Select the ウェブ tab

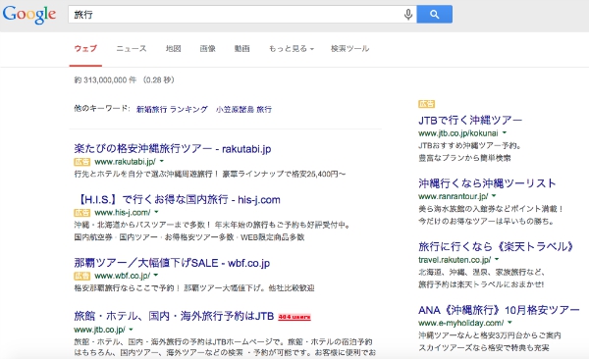(85, 48)
